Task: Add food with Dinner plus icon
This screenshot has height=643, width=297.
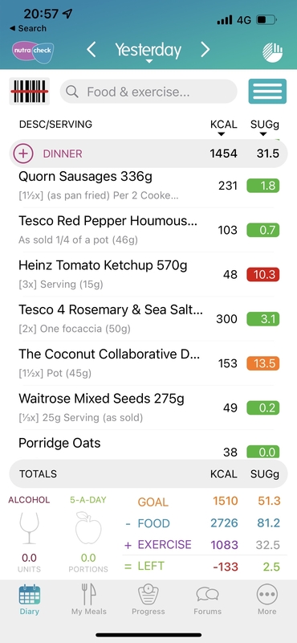Action: click(x=23, y=154)
